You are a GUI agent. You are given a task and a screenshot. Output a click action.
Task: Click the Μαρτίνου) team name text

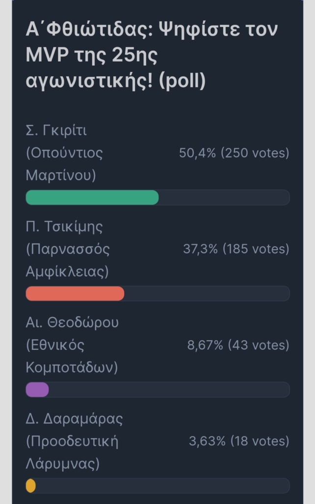pyautogui.click(x=61, y=176)
